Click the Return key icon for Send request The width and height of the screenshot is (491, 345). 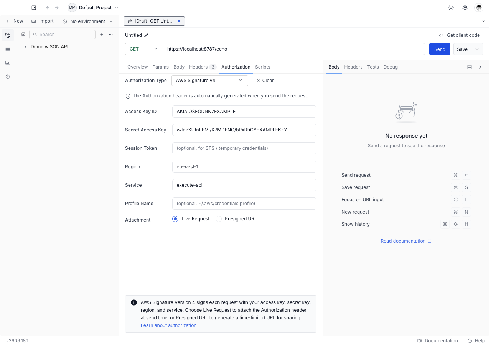(x=466, y=175)
